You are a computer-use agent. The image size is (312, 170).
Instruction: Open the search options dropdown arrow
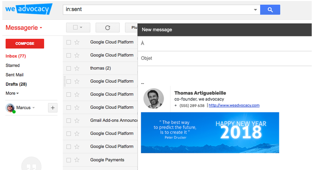coord(255,9)
